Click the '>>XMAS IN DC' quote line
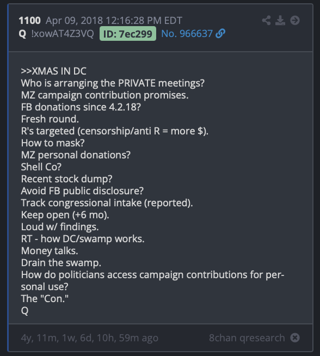Image resolution: width=320 pixels, height=356 pixels. (x=53, y=71)
